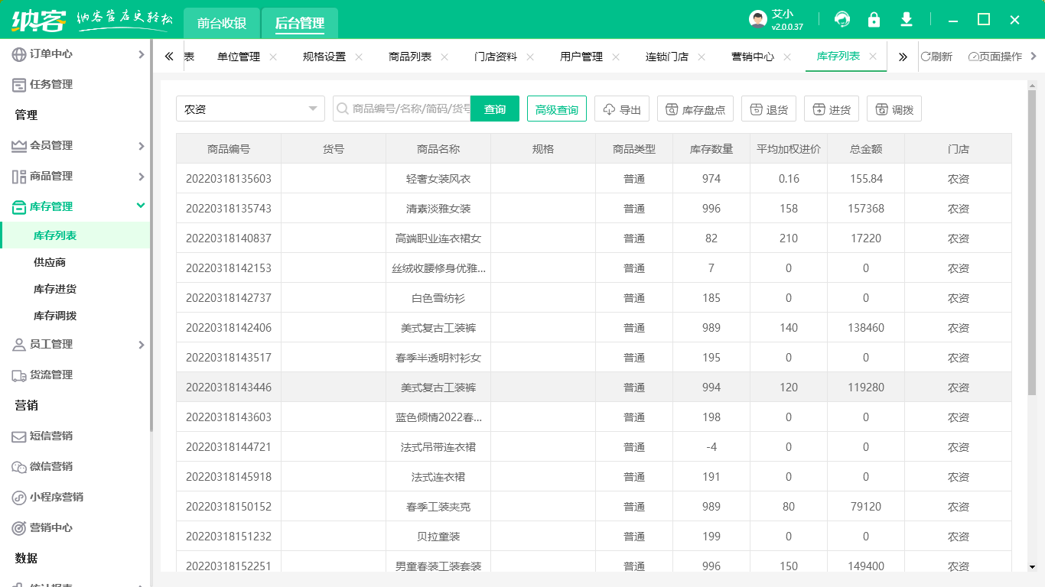1045x587 pixels.
Task: Close the 规格设置 tab
Action: (359, 57)
